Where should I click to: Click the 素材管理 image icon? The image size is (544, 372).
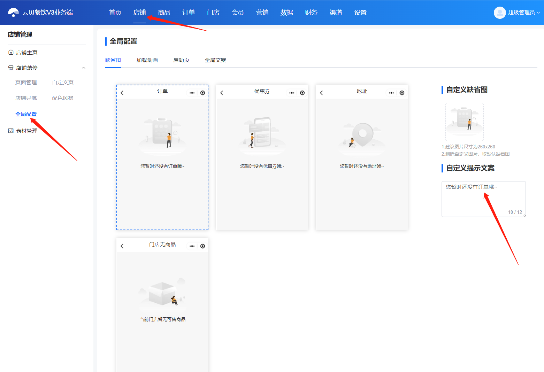[x=11, y=131]
